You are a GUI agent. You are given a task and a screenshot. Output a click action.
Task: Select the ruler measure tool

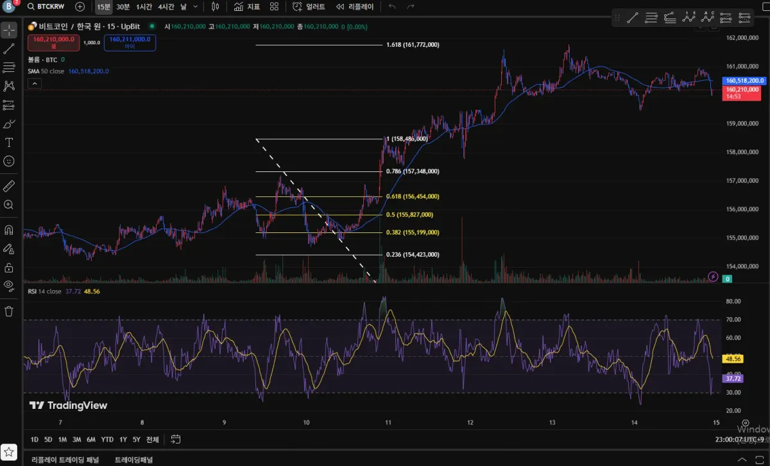click(x=9, y=186)
